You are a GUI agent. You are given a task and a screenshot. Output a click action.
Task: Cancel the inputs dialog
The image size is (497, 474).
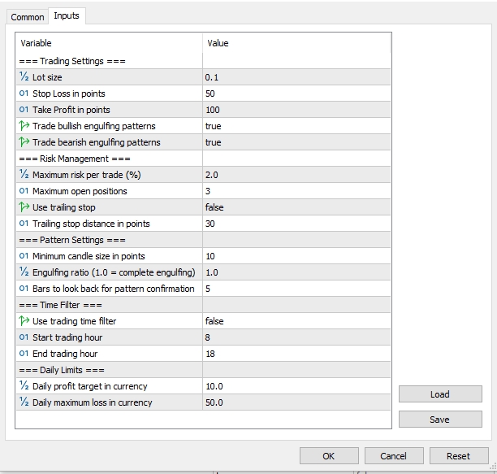394,456
